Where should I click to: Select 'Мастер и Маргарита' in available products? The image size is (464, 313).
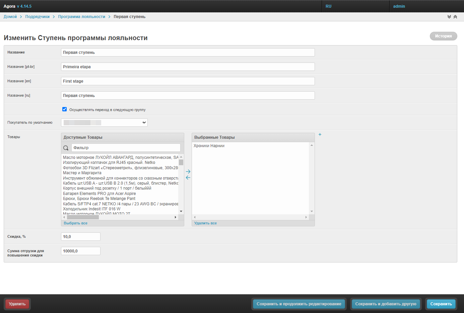click(x=82, y=173)
